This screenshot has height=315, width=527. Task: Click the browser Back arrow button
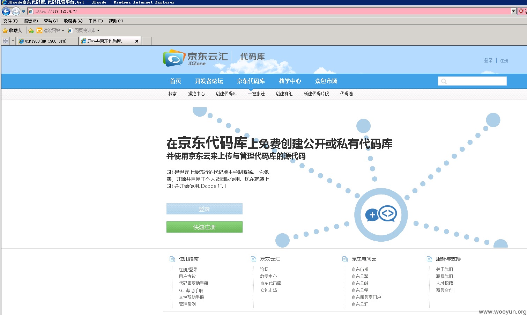(6, 11)
